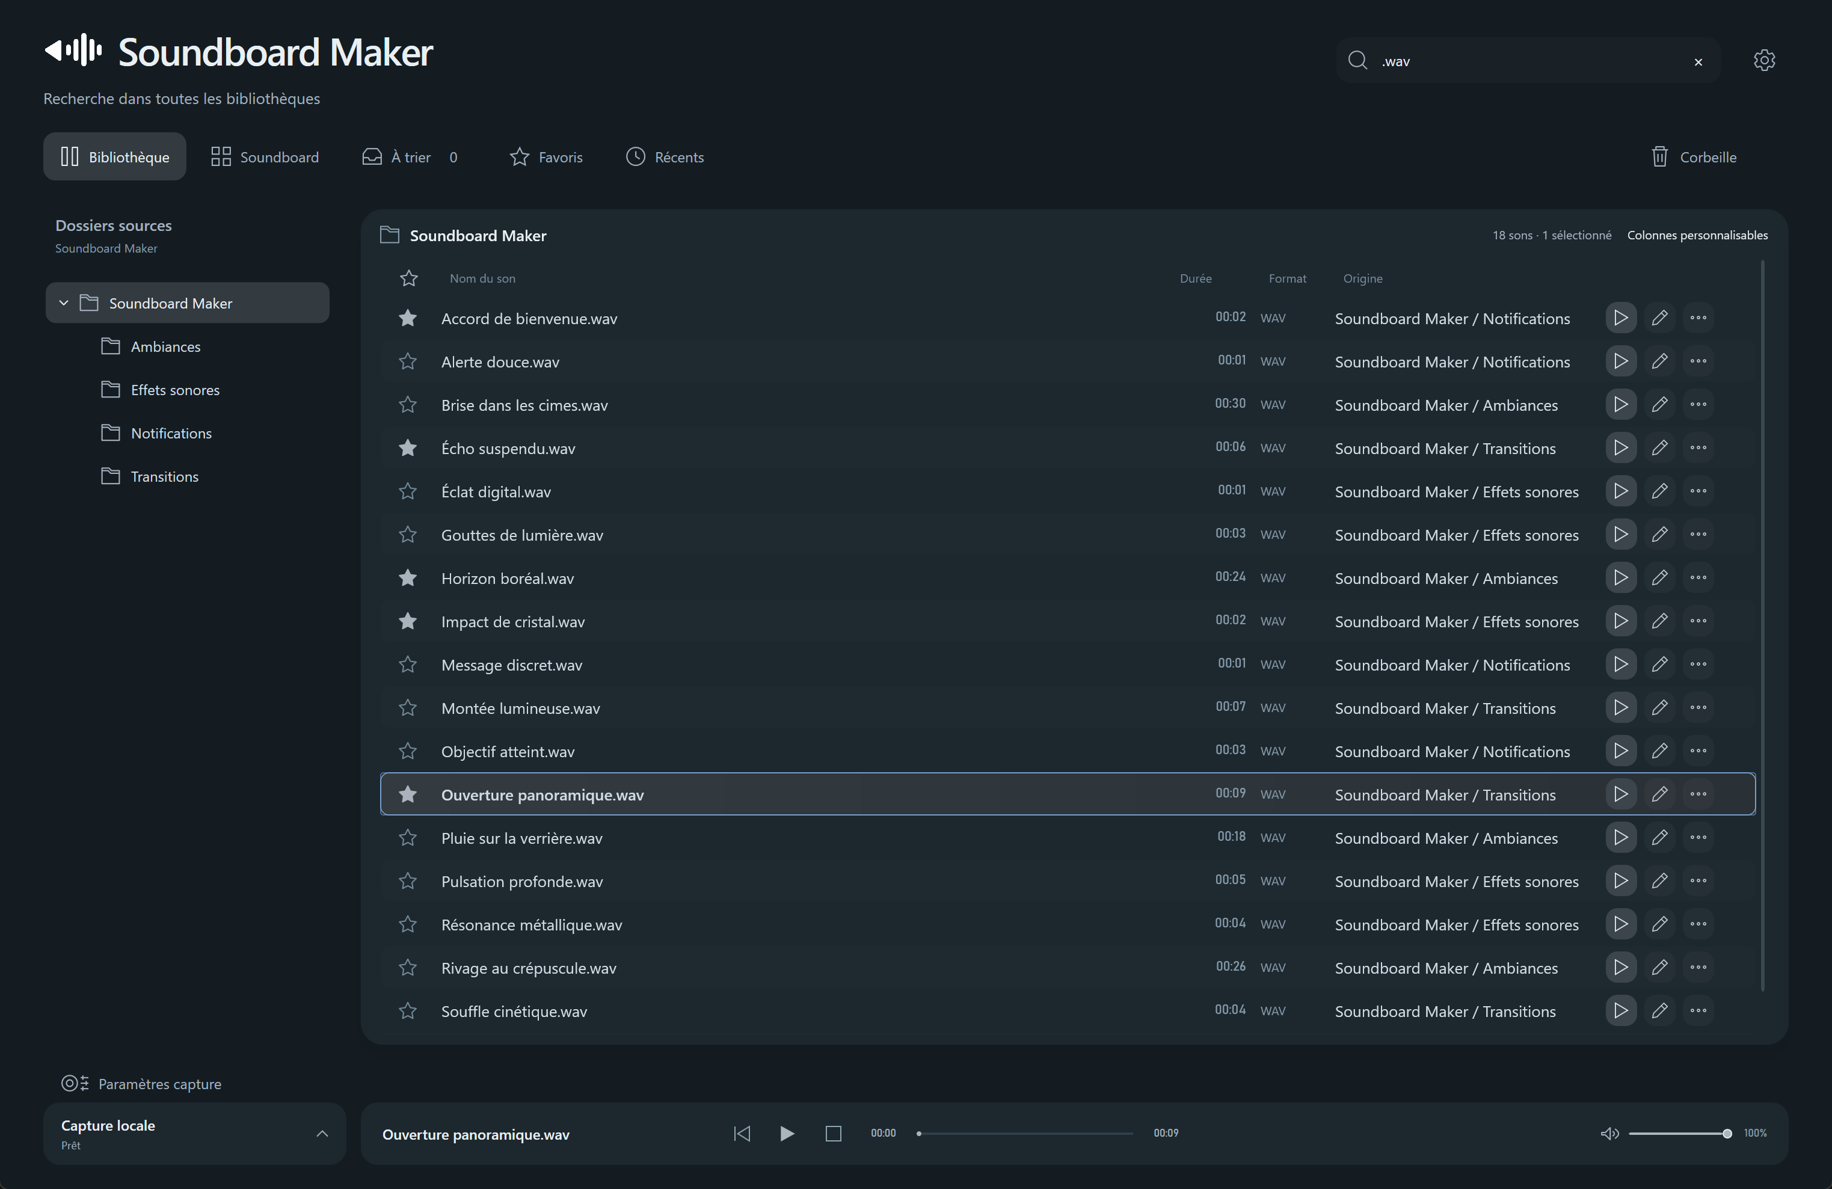Open options for Ouverture panoramique.wav row
This screenshot has height=1189, width=1832.
point(1698,793)
